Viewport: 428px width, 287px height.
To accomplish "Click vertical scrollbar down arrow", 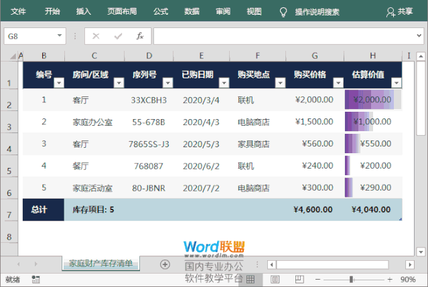I will tap(421, 252).
